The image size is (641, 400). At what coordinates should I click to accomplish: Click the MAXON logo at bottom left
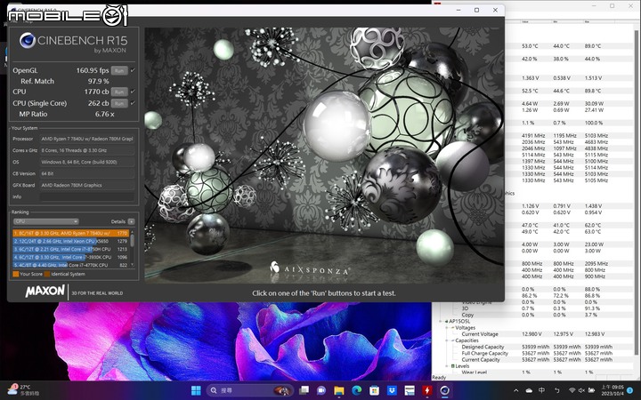tap(45, 291)
